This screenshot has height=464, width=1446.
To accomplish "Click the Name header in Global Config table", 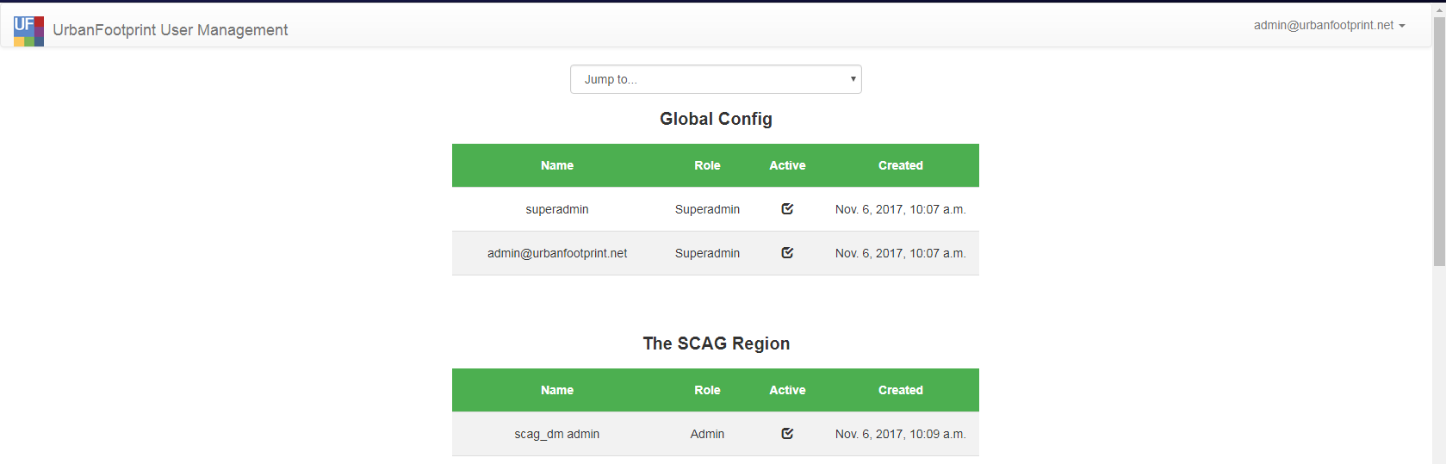I will 557,165.
